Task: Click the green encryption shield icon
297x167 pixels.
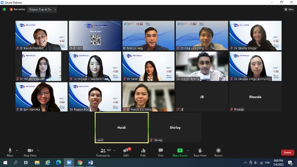Action: 4,9
